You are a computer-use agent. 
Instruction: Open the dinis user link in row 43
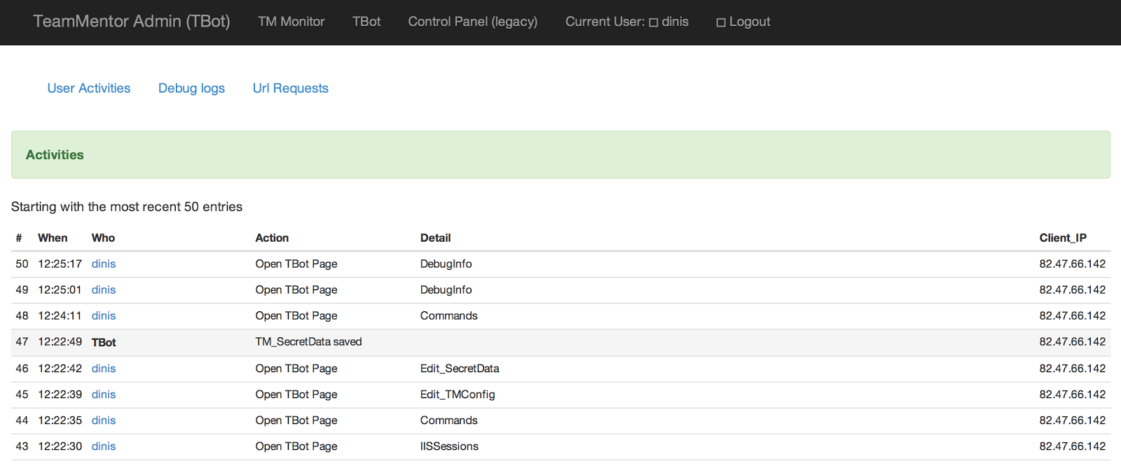click(x=104, y=446)
